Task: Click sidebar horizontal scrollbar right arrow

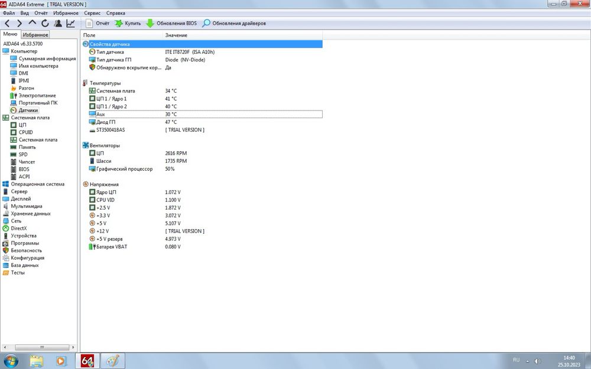Action: coord(73,347)
